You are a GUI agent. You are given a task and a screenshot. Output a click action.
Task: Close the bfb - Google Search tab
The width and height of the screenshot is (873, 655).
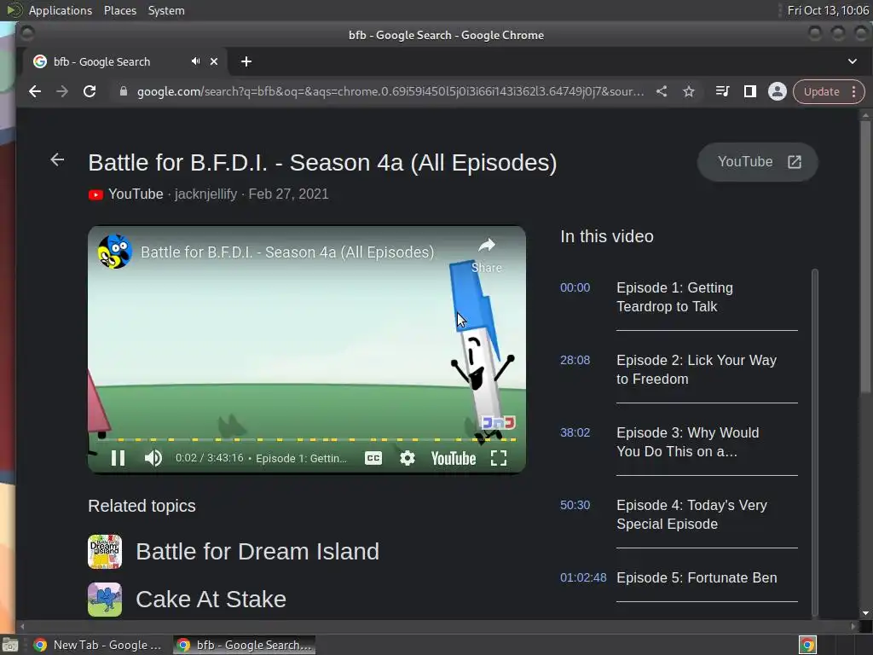(x=214, y=61)
